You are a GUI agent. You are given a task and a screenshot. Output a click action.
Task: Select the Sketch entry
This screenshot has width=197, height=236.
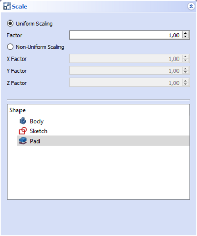pyautogui.click(x=104, y=131)
